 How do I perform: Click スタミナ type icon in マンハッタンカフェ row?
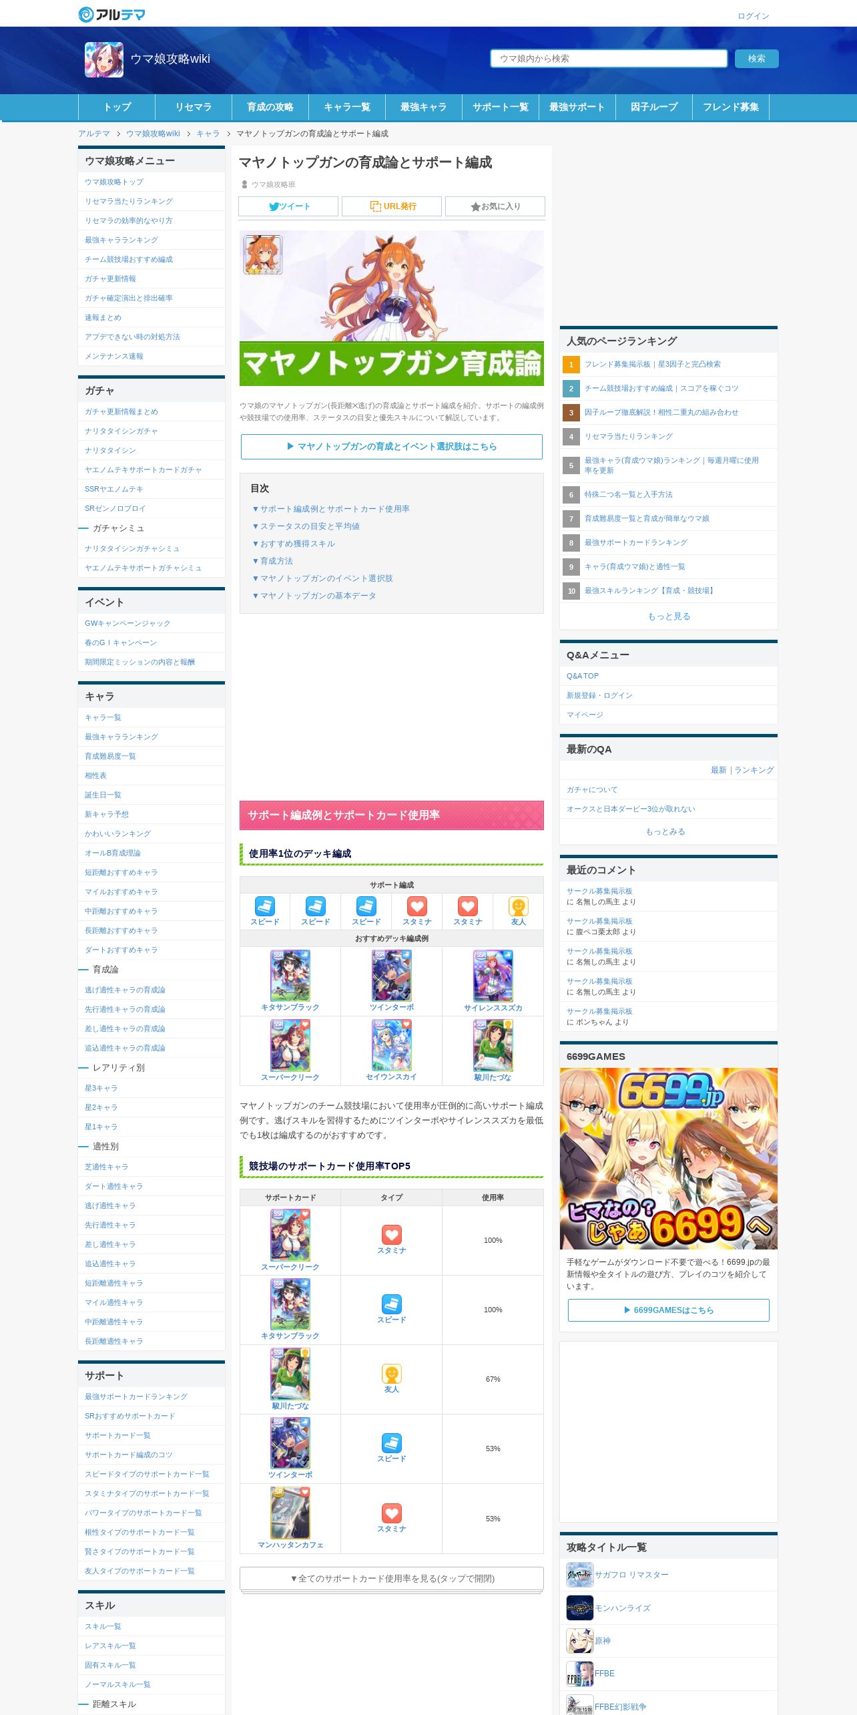(x=392, y=1513)
